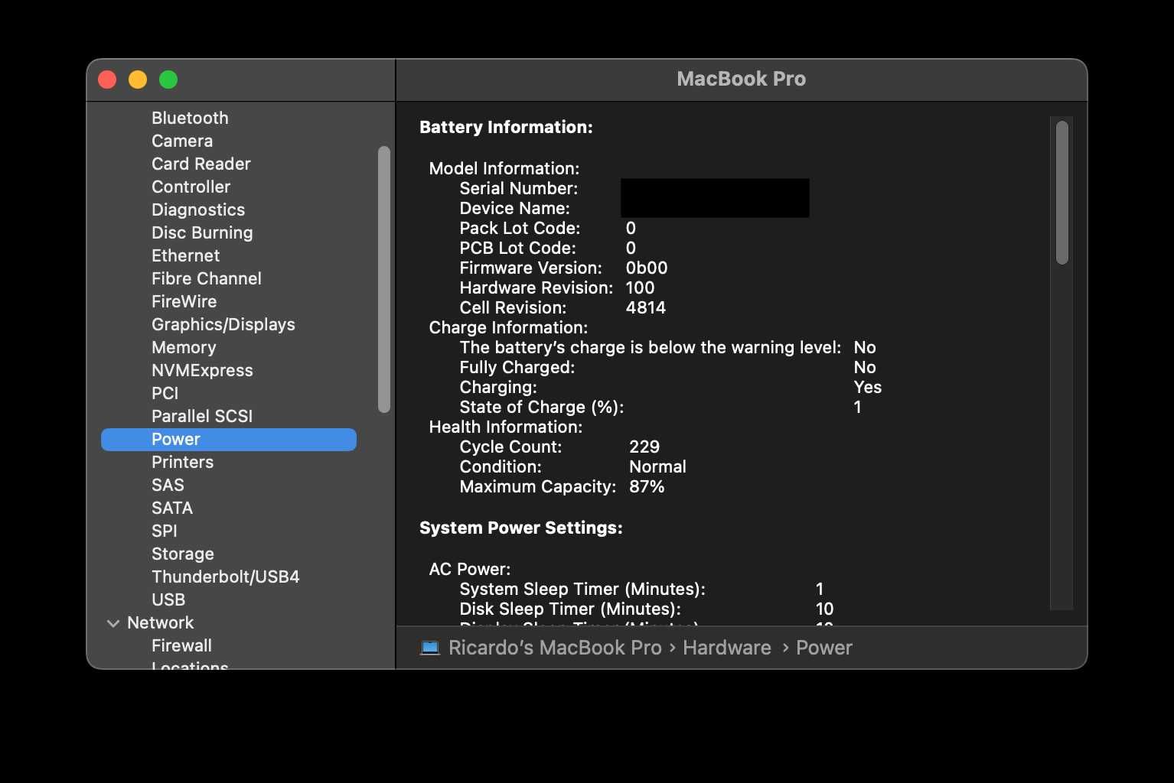
Task: Select Camera in the sidebar
Action: coord(182,141)
